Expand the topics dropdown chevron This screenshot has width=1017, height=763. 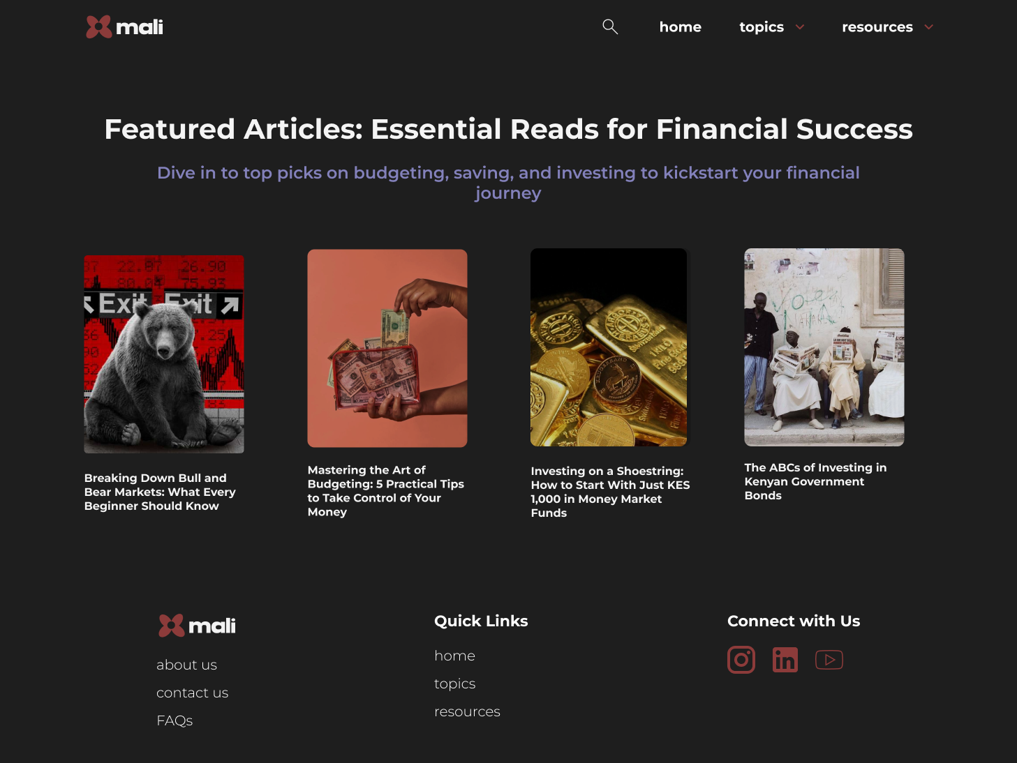800,27
